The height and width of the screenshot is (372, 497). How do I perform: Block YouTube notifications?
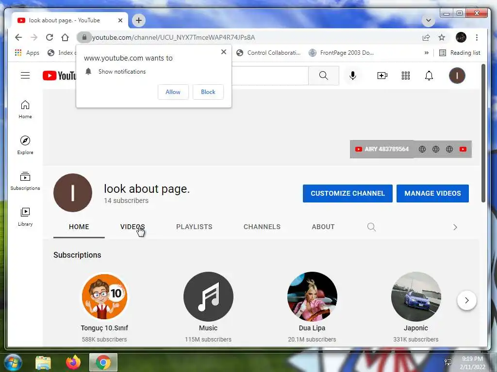coord(208,92)
